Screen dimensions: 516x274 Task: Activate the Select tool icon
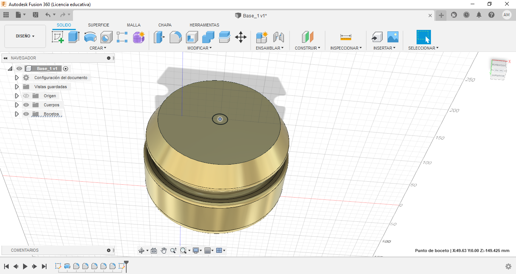tap(423, 37)
